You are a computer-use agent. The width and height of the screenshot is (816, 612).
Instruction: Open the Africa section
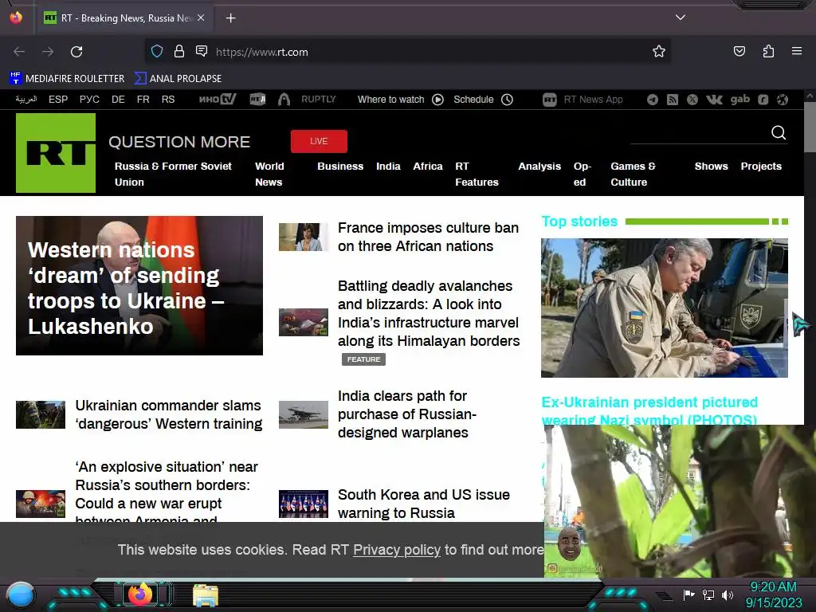(428, 167)
